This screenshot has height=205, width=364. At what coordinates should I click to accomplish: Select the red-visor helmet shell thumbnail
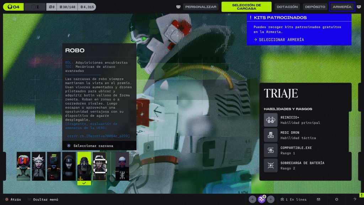point(23,166)
